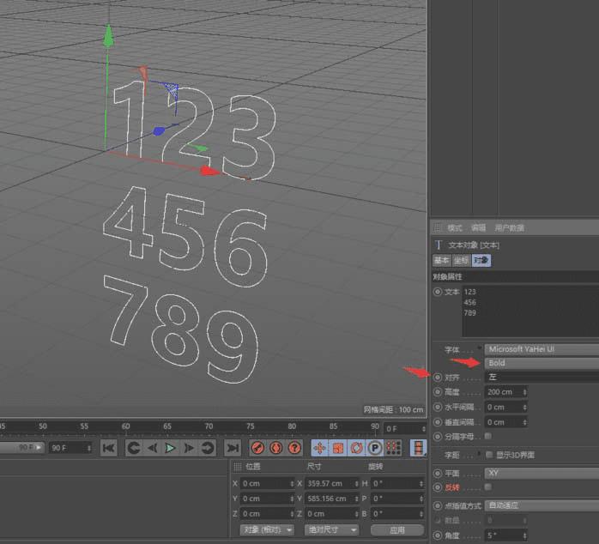This screenshot has width=599, height=544.
Task: Toggle the 反转 checkbox
Action: coord(488,487)
